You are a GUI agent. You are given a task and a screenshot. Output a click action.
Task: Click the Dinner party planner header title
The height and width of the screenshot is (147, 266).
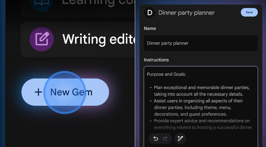186,13
